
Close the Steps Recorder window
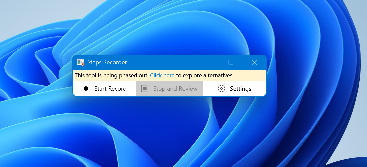(254, 62)
